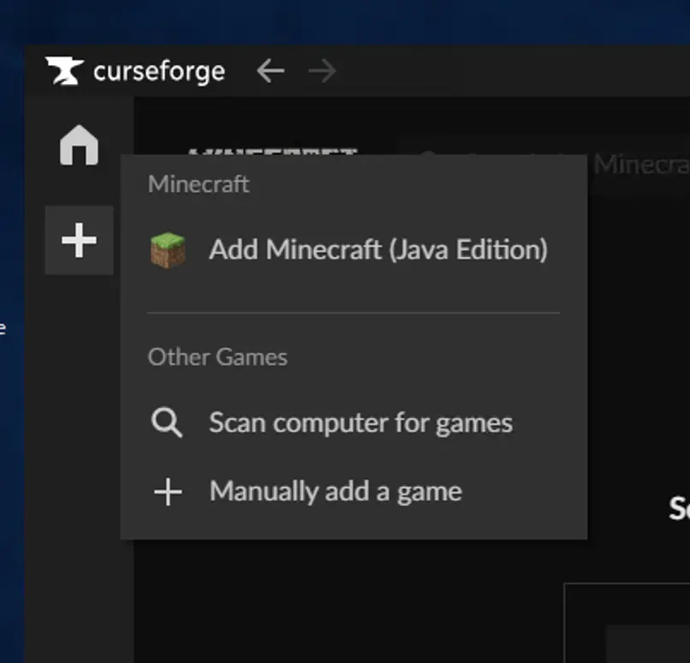Click the blue desktop background at left
The image size is (690, 663).
pos(11,257)
